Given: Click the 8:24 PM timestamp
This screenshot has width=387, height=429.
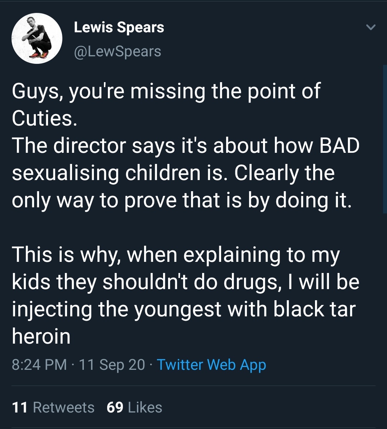Looking at the screenshot, I should tap(39, 364).
